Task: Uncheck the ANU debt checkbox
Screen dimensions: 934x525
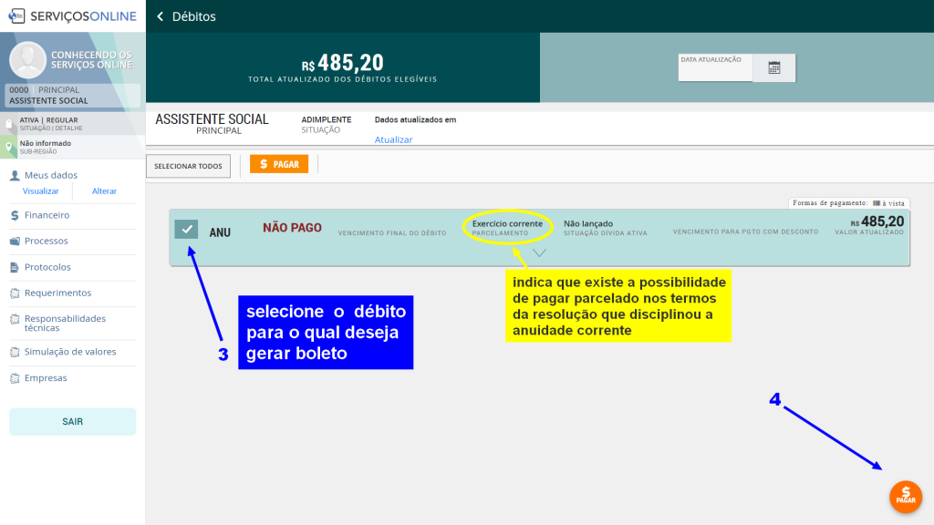Action: tap(186, 230)
